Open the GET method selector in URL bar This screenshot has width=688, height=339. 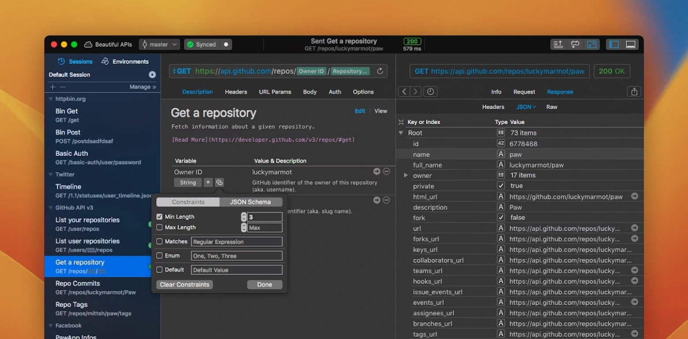tap(182, 71)
